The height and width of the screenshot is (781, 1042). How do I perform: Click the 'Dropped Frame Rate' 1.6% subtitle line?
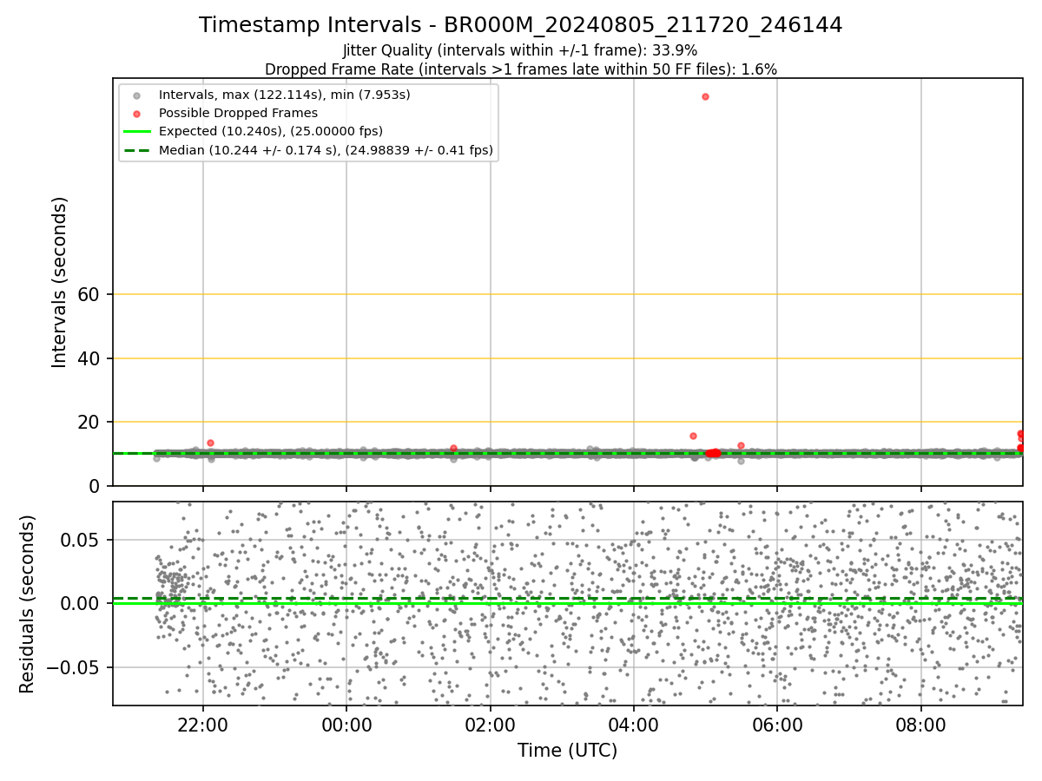pyautogui.click(x=520, y=69)
